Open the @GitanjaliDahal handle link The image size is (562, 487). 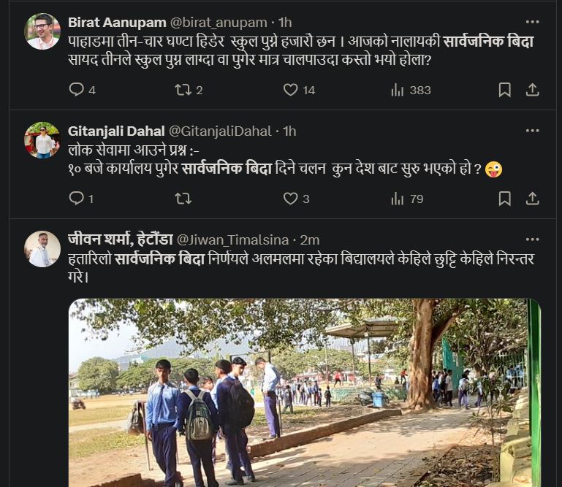[x=220, y=131]
